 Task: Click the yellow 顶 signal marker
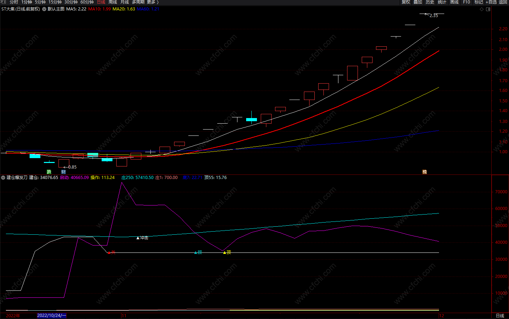click(x=227, y=252)
